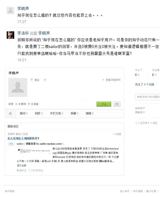The height and width of the screenshot is (197, 163).
Task: Click the envelope message icon button
Action: tap(117, 104)
